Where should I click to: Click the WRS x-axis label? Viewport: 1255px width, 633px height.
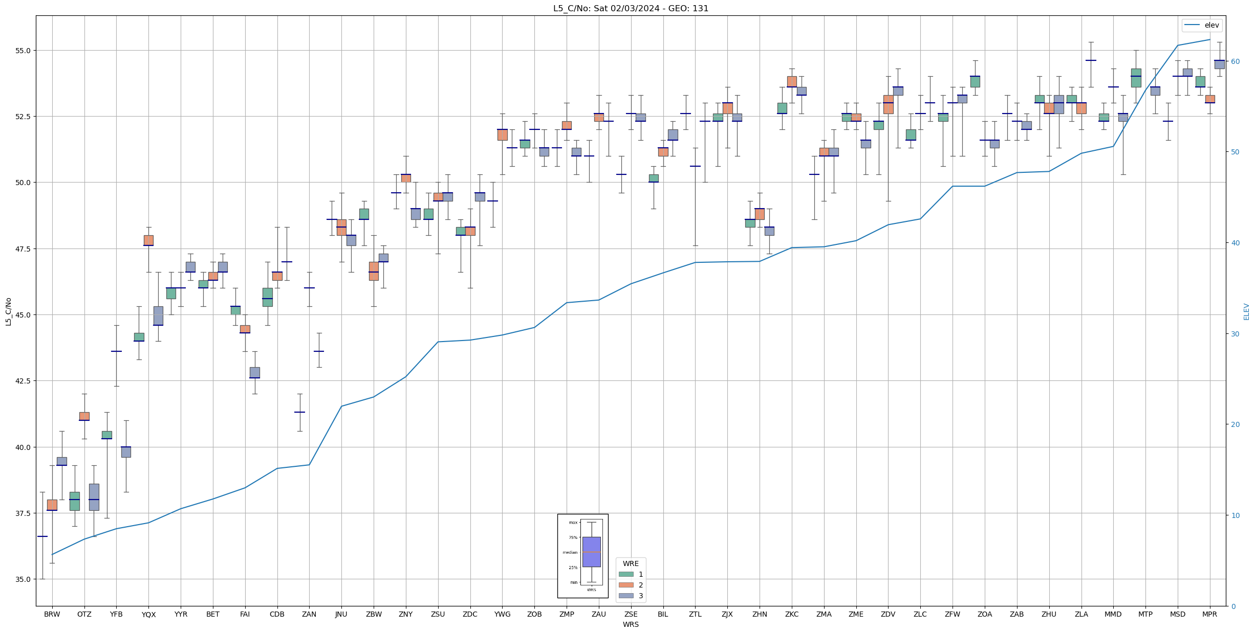(631, 624)
